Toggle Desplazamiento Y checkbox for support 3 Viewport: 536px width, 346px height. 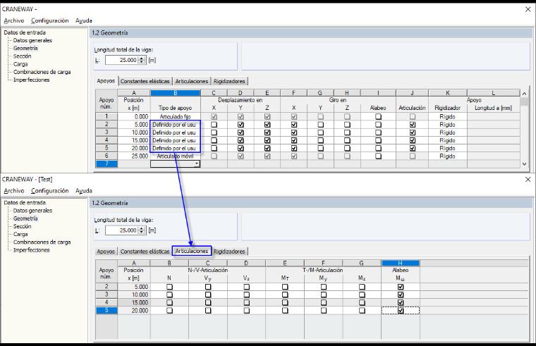click(240, 132)
